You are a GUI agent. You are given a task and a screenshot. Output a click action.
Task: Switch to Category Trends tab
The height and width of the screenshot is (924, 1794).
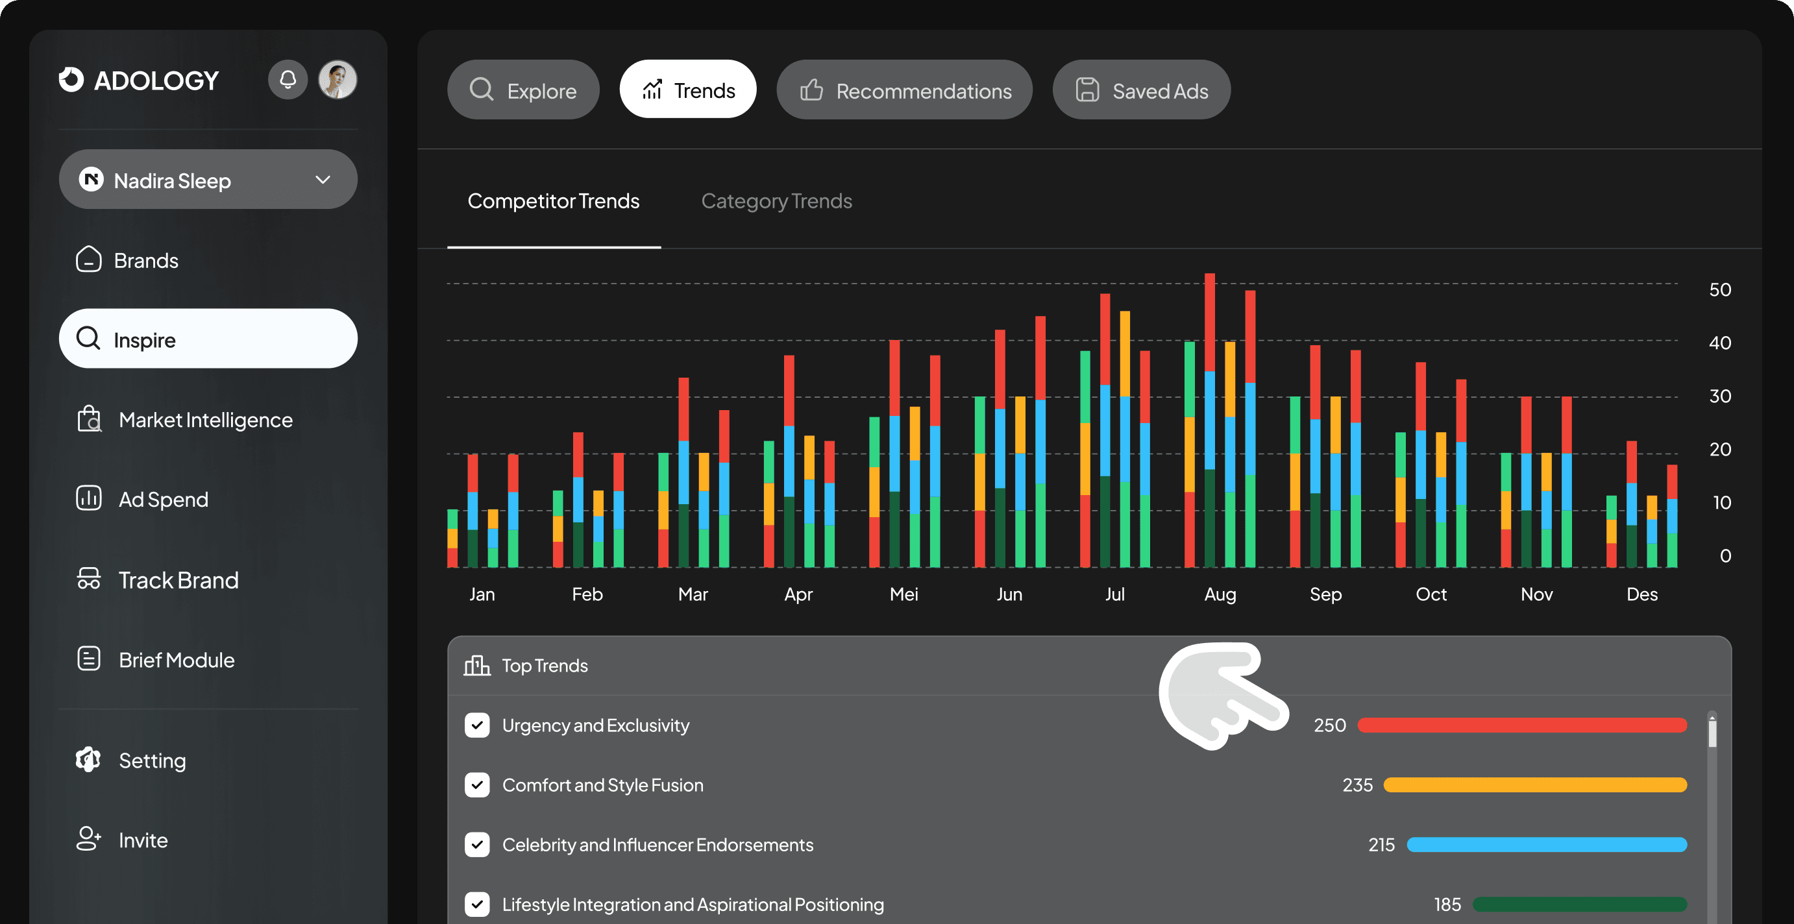pyautogui.click(x=776, y=201)
